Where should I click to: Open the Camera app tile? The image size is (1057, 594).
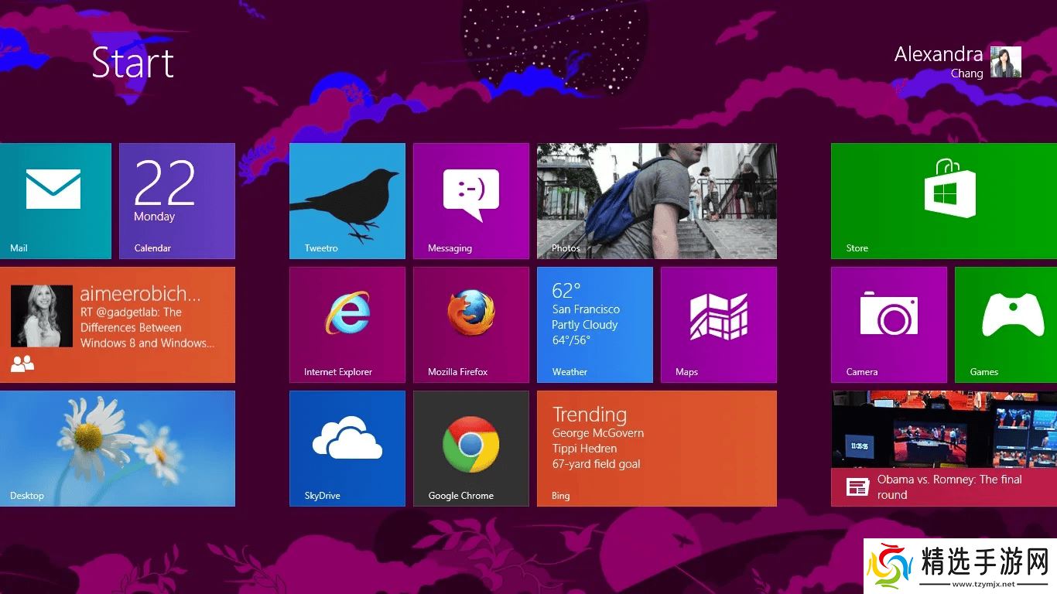pyautogui.click(x=888, y=324)
